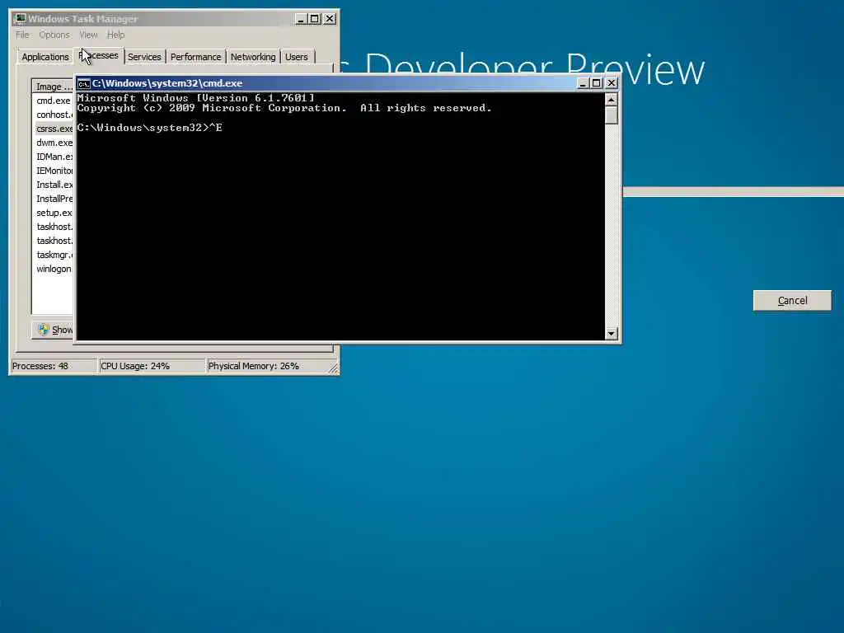Select the winlogon process row
Screen dimensions: 844x633
pos(54,269)
